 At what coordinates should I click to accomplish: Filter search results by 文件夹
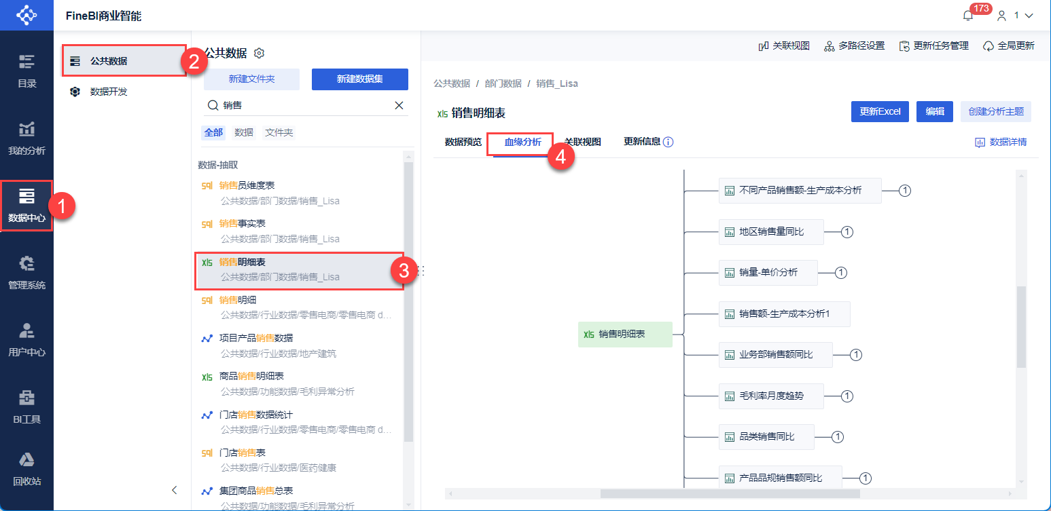click(x=279, y=132)
